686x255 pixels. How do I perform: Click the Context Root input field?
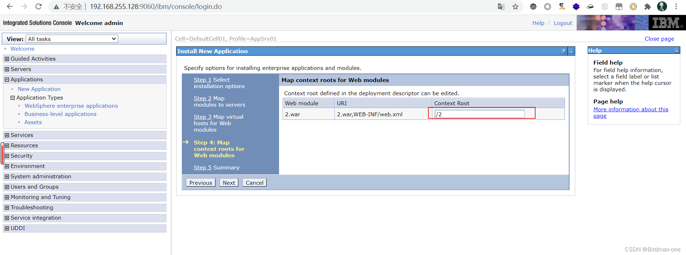pos(479,114)
